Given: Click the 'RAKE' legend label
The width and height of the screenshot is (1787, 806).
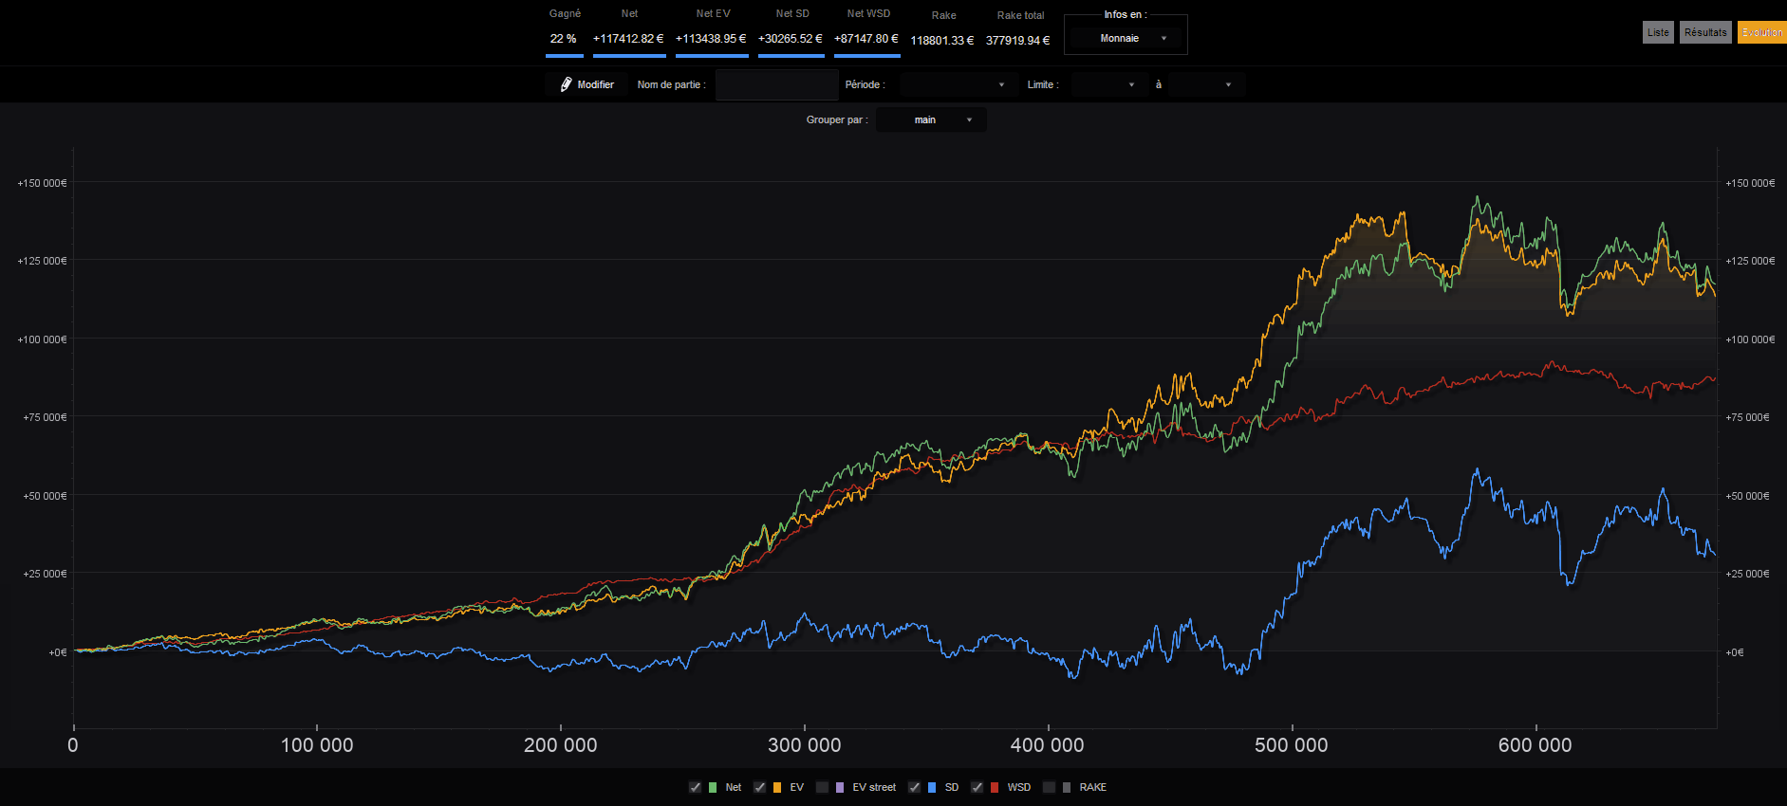Looking at the screenshot, I should pyautogui.click(x=1093, y=787).
